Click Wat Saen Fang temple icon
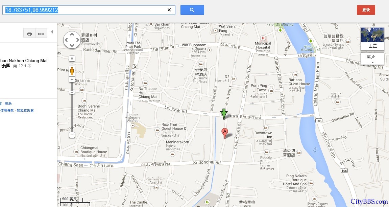The height and width of the screenshot is (207, 389). pyautogui.click(x=216, y=30)
